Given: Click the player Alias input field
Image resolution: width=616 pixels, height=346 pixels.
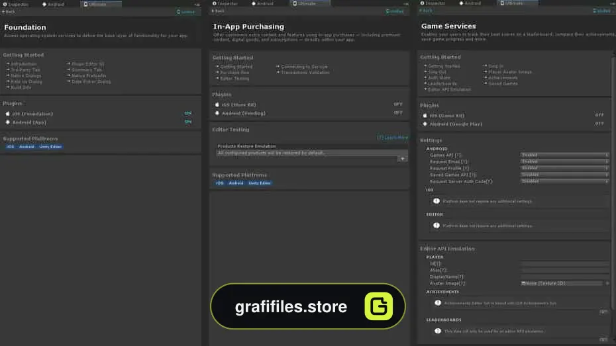Looking at the screenshot, I should coord(565,271).
